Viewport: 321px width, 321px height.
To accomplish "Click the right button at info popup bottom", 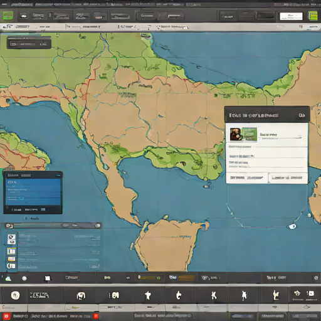I will (x=287, y=178).
